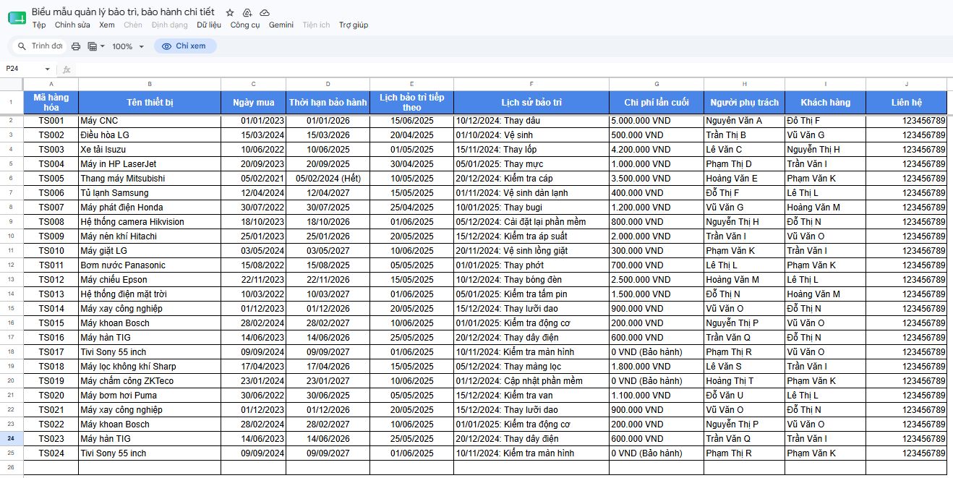Select the cell 'Nguyễn Thị H' in Khách hàng column

826,150
